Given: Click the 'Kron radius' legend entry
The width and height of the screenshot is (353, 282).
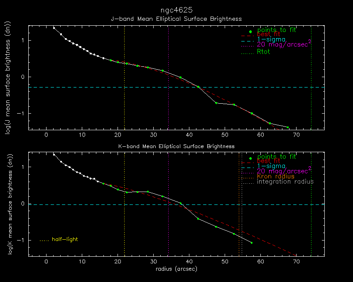Looking at the screenshot, I should point(276,176).
